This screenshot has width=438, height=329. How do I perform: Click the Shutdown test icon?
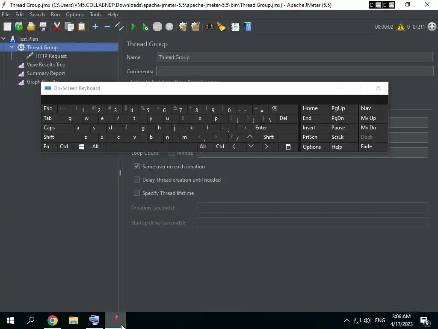pos(169,27)
